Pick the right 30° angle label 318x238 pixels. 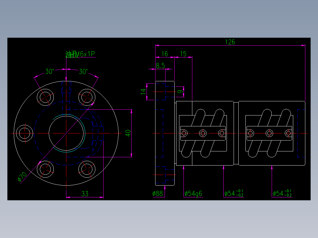click(x=83, y=72)
